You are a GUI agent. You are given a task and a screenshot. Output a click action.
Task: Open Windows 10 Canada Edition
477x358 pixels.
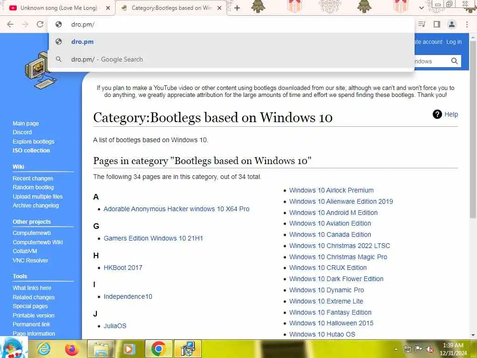click(330, 235)
